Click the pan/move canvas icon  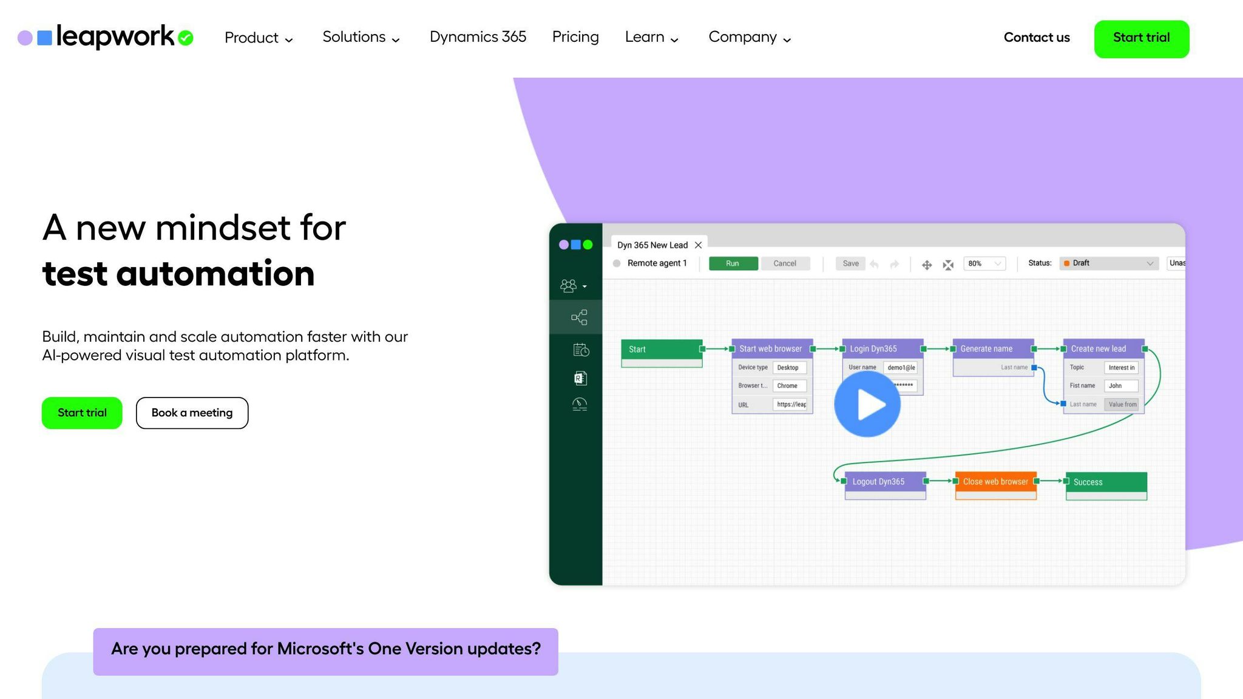click(x=927, y=265)
